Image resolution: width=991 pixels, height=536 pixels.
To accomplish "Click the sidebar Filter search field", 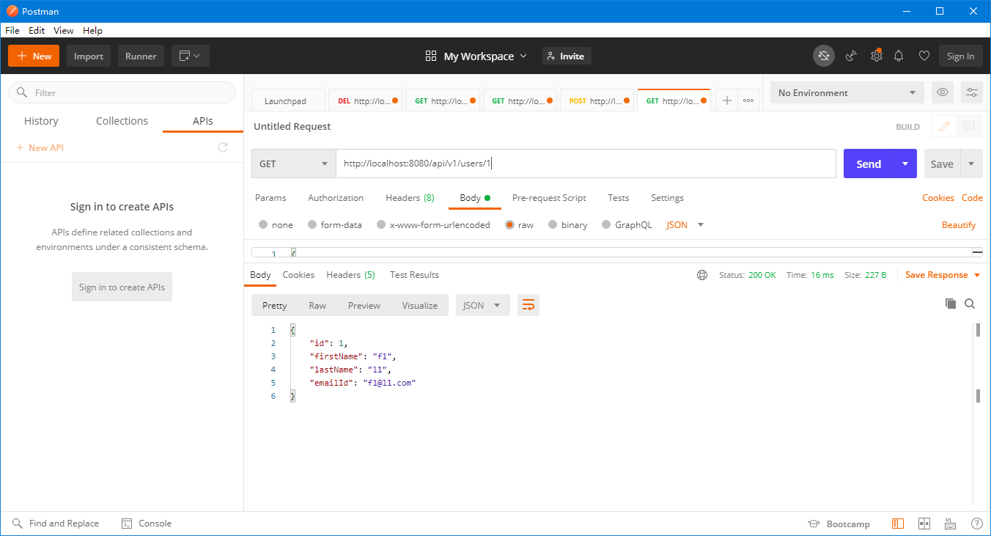I will [x=122, y=92].
